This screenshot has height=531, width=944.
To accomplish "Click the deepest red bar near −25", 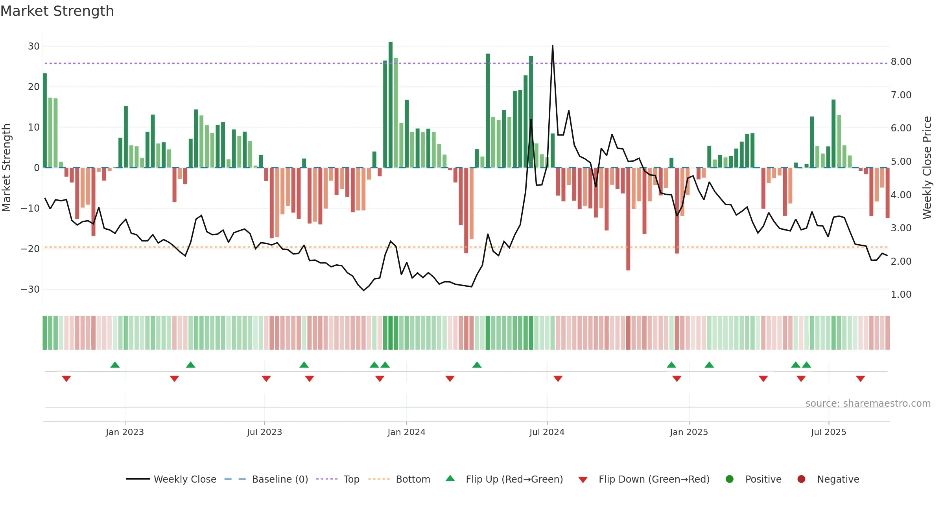I will pos(628,219).
